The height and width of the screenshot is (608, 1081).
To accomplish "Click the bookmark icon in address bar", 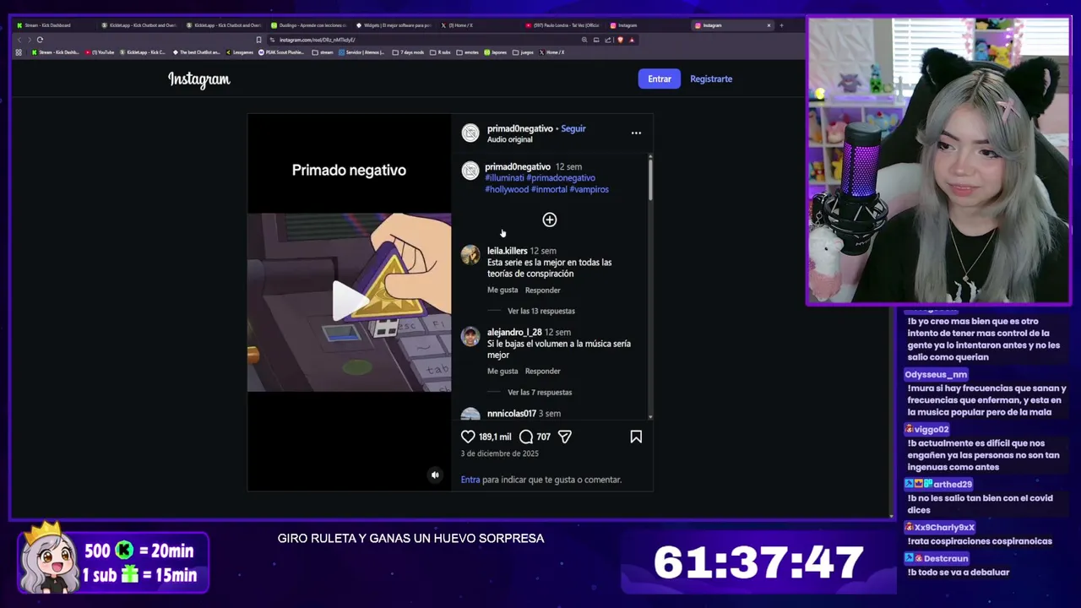I will 258,40.
